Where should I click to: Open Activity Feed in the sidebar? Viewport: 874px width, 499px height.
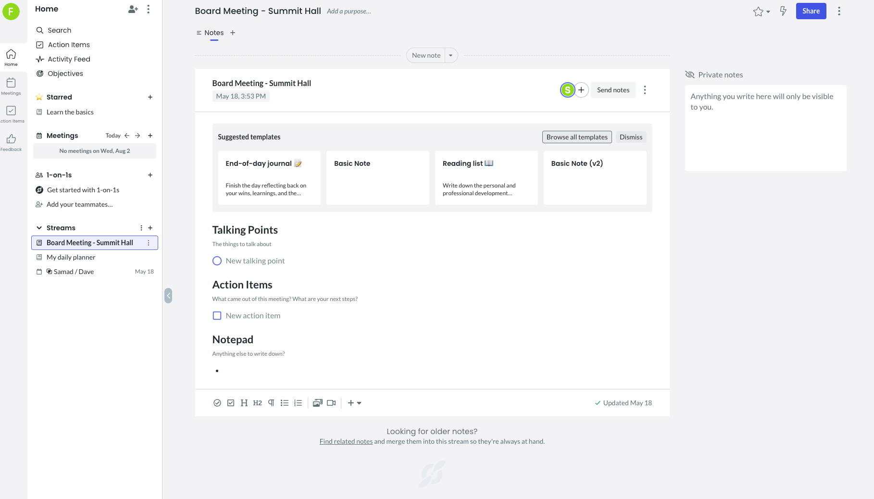coord(69,59)
